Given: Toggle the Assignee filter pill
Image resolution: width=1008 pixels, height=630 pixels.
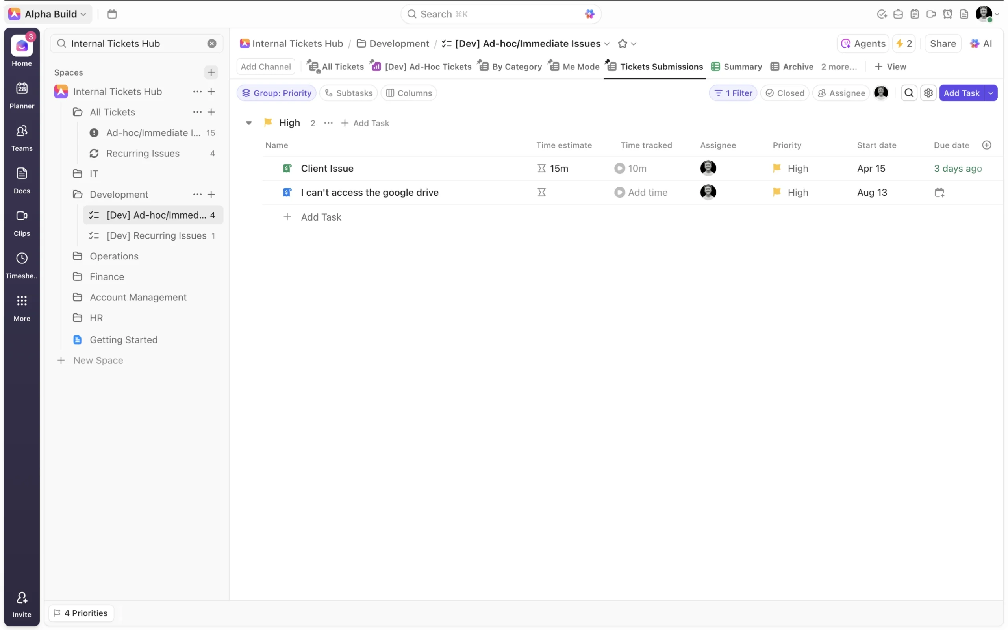Looking at the screenshot, I should tap(841, 93).
